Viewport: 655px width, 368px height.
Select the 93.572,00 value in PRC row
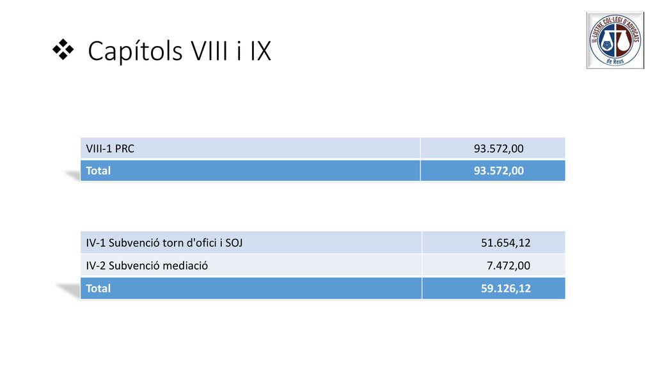pyautogui.click(x=498, y=148)
